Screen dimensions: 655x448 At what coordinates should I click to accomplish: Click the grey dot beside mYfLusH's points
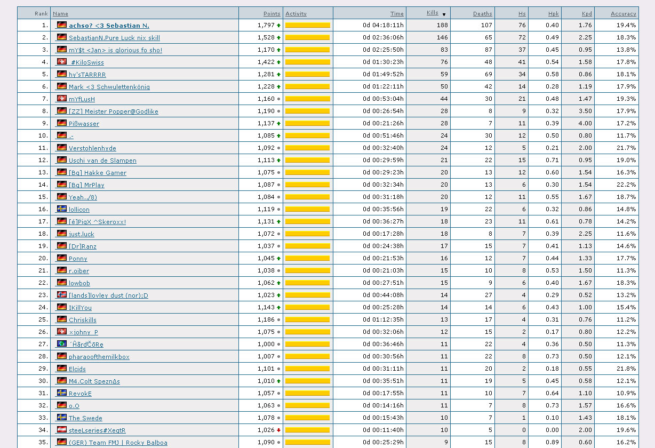pyautogui.click(x=278, y=99)
